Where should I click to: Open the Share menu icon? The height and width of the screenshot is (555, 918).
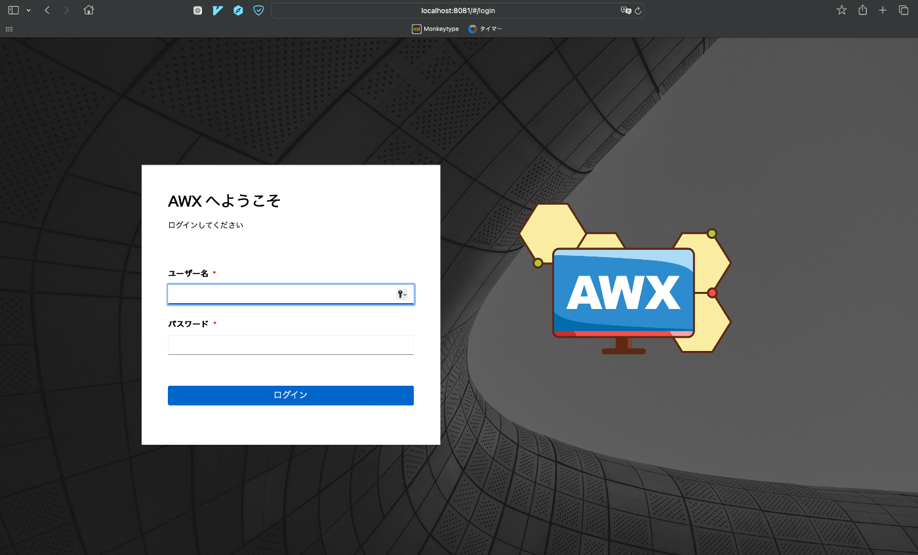pyautogui.click(x=863, y=10)
